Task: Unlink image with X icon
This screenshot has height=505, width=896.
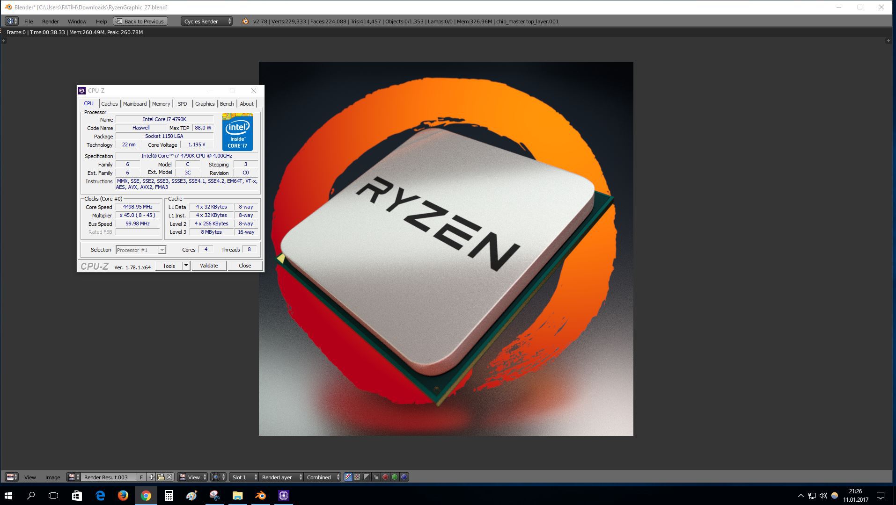Action: point(169,477)
